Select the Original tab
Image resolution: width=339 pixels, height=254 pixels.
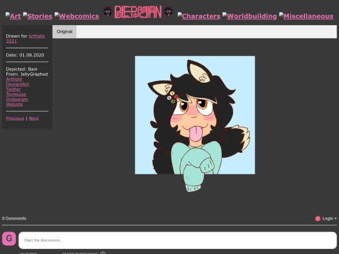pyautogui.click(x=65, y=31)
